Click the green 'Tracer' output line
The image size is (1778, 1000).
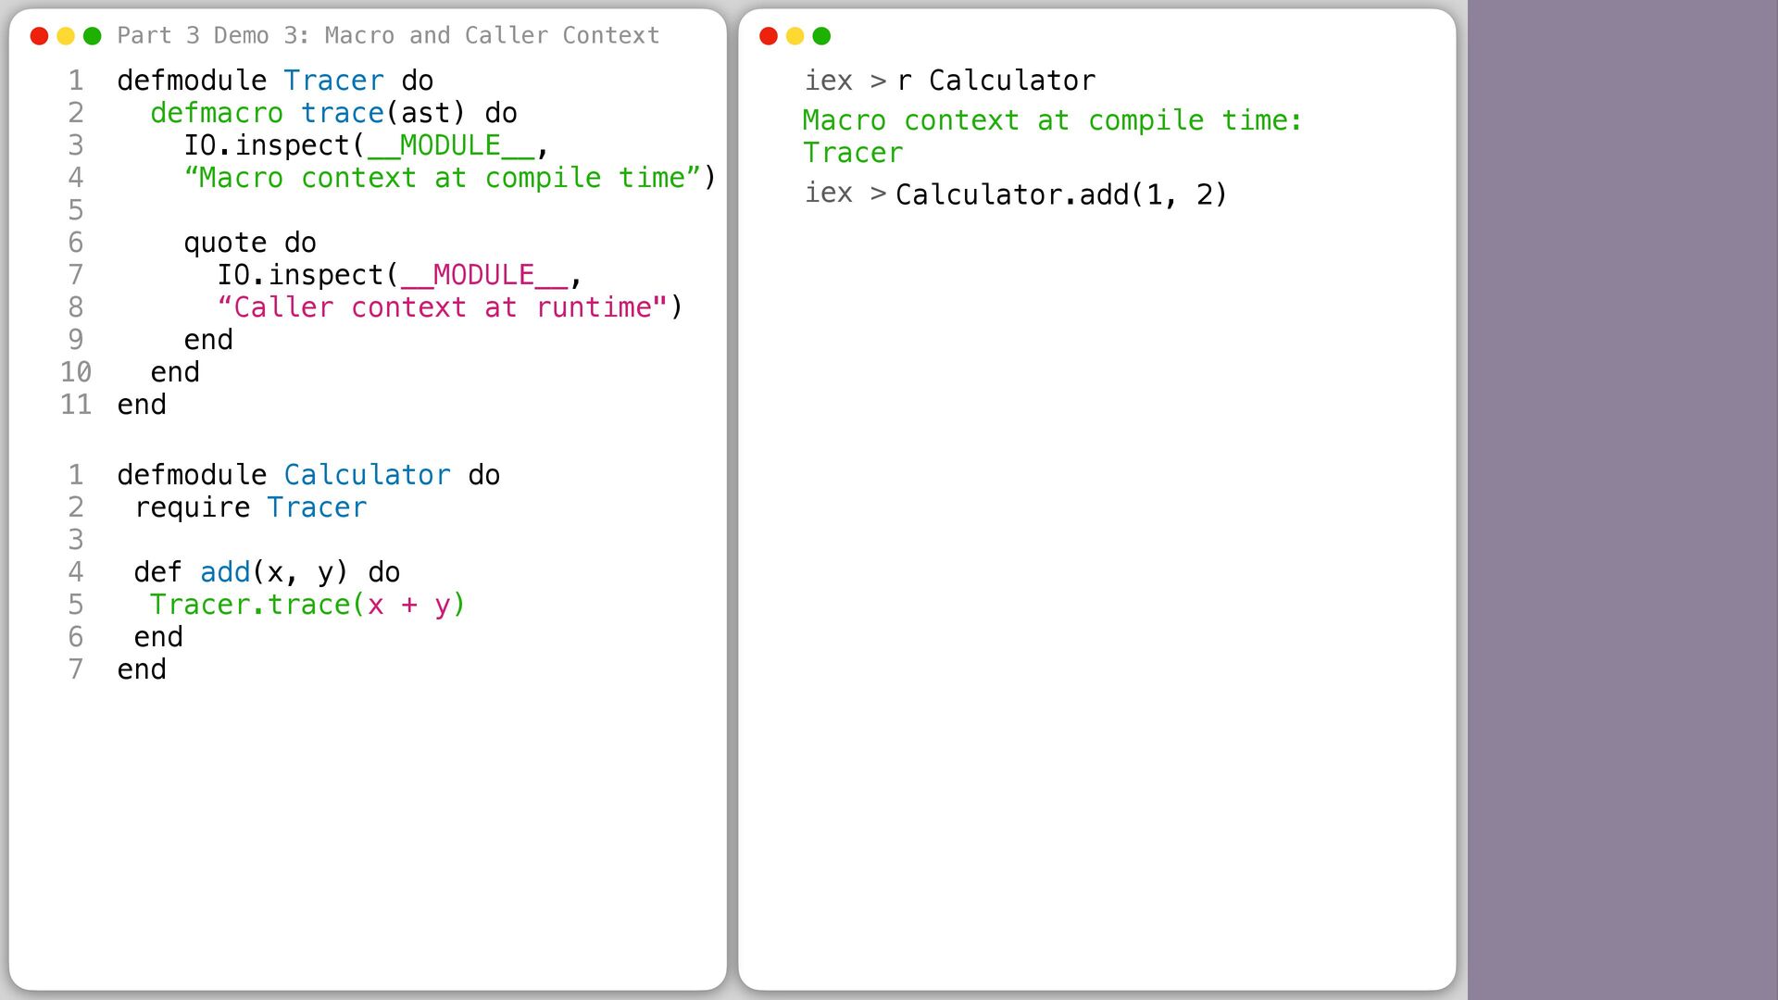pos(853,153)
